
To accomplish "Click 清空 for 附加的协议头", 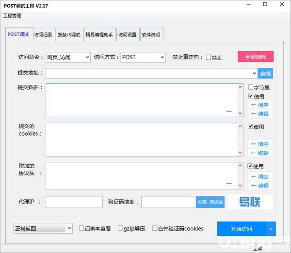I will (x=260, y=176).
